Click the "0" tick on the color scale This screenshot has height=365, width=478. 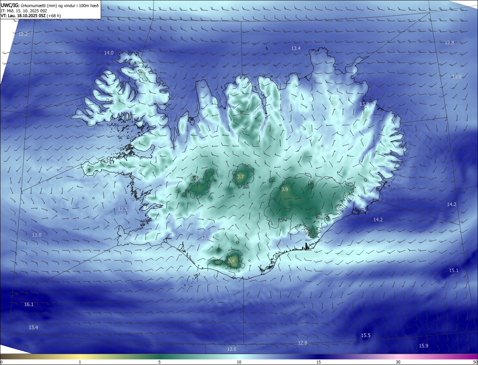(x=1, y=362)
